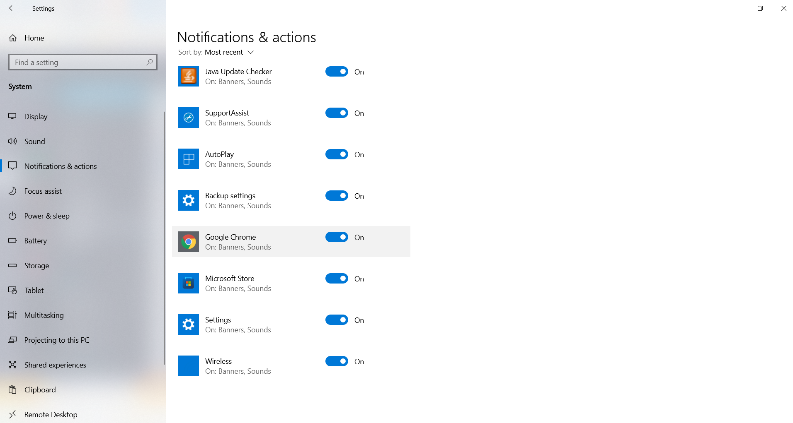Open Projecting to this PC
The height and width of the screenshot is (423, 793).
83,340
